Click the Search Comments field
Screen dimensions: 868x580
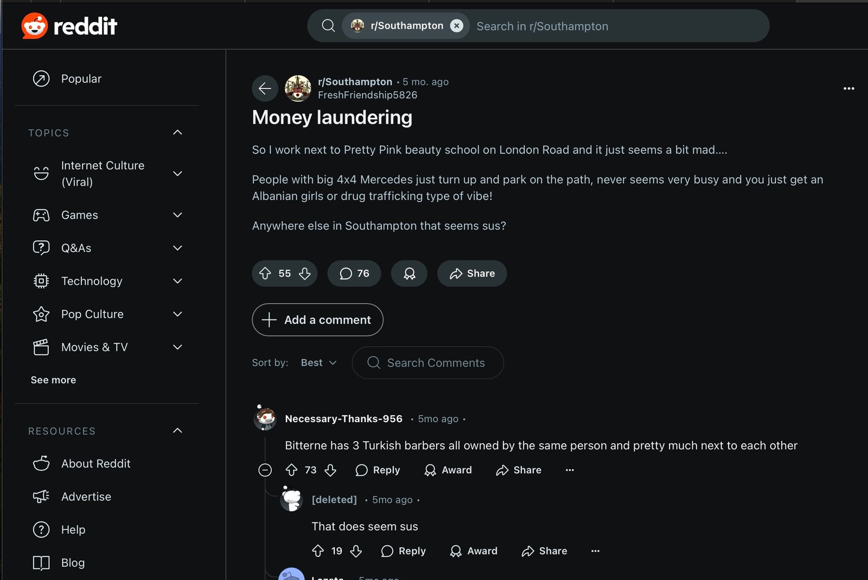pyautogui.click(x=436, y=362)
